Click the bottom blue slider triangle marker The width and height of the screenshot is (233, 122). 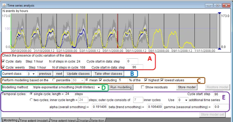pyautogui.click(x=219, y=49)
